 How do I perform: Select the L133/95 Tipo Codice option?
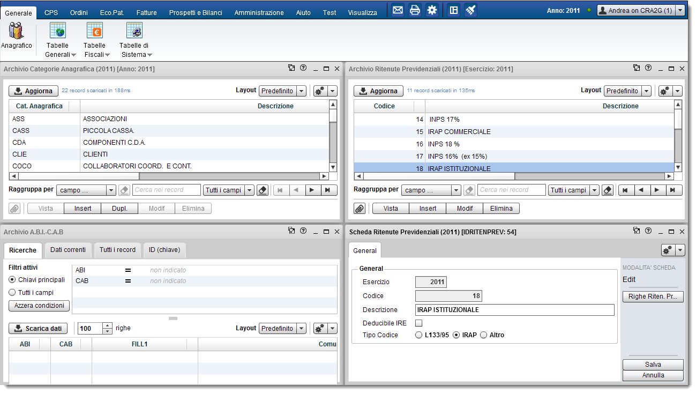(419, 335)
